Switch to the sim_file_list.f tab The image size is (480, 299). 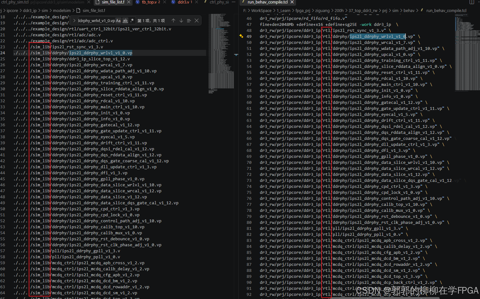[x=113, y=2]
